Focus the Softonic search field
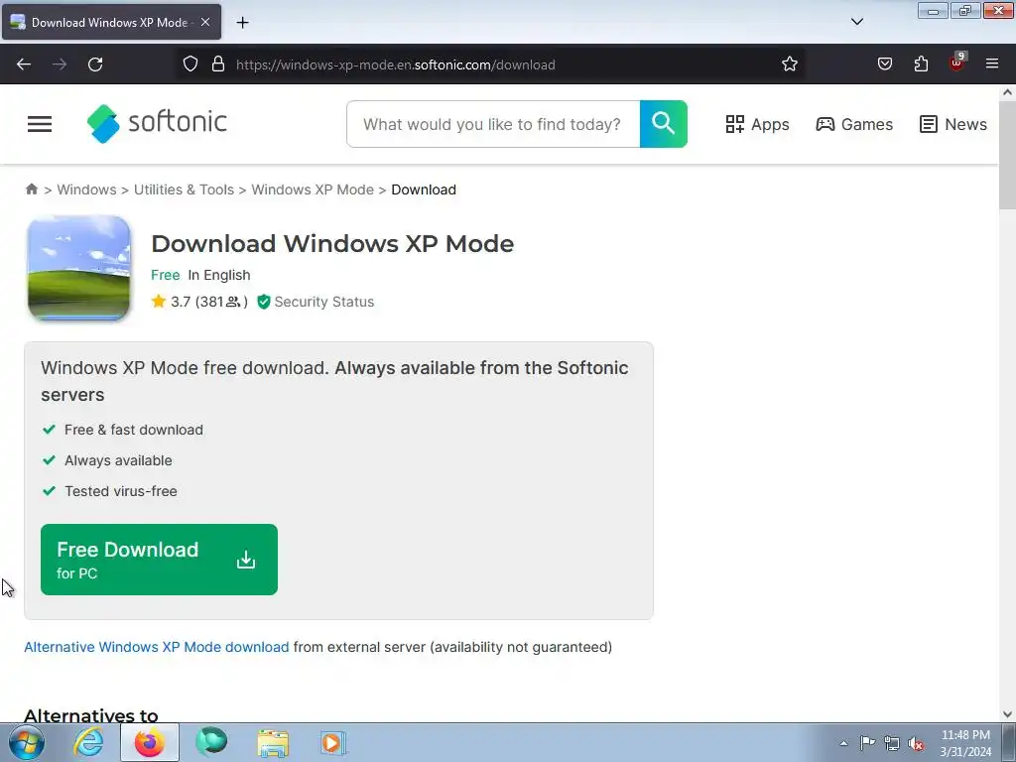 point(493,124)
